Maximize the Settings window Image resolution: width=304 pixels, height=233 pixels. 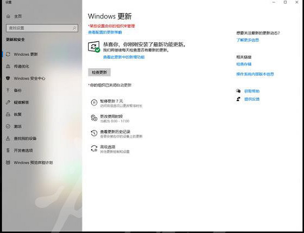[x=285, y=2]
